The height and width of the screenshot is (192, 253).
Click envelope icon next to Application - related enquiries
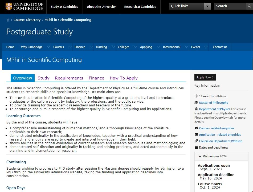197,135
